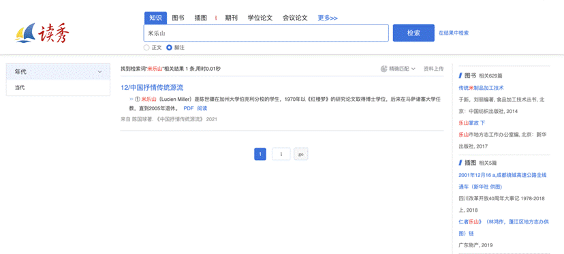This screenshot has height=254, width=564.
Task: Open book 传统米制品加工技术
Action: [x=482, y=87]
